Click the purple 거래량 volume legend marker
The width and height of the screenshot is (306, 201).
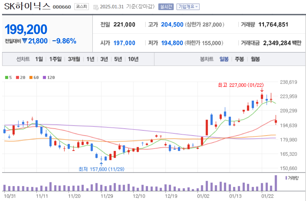pos(286,178)
